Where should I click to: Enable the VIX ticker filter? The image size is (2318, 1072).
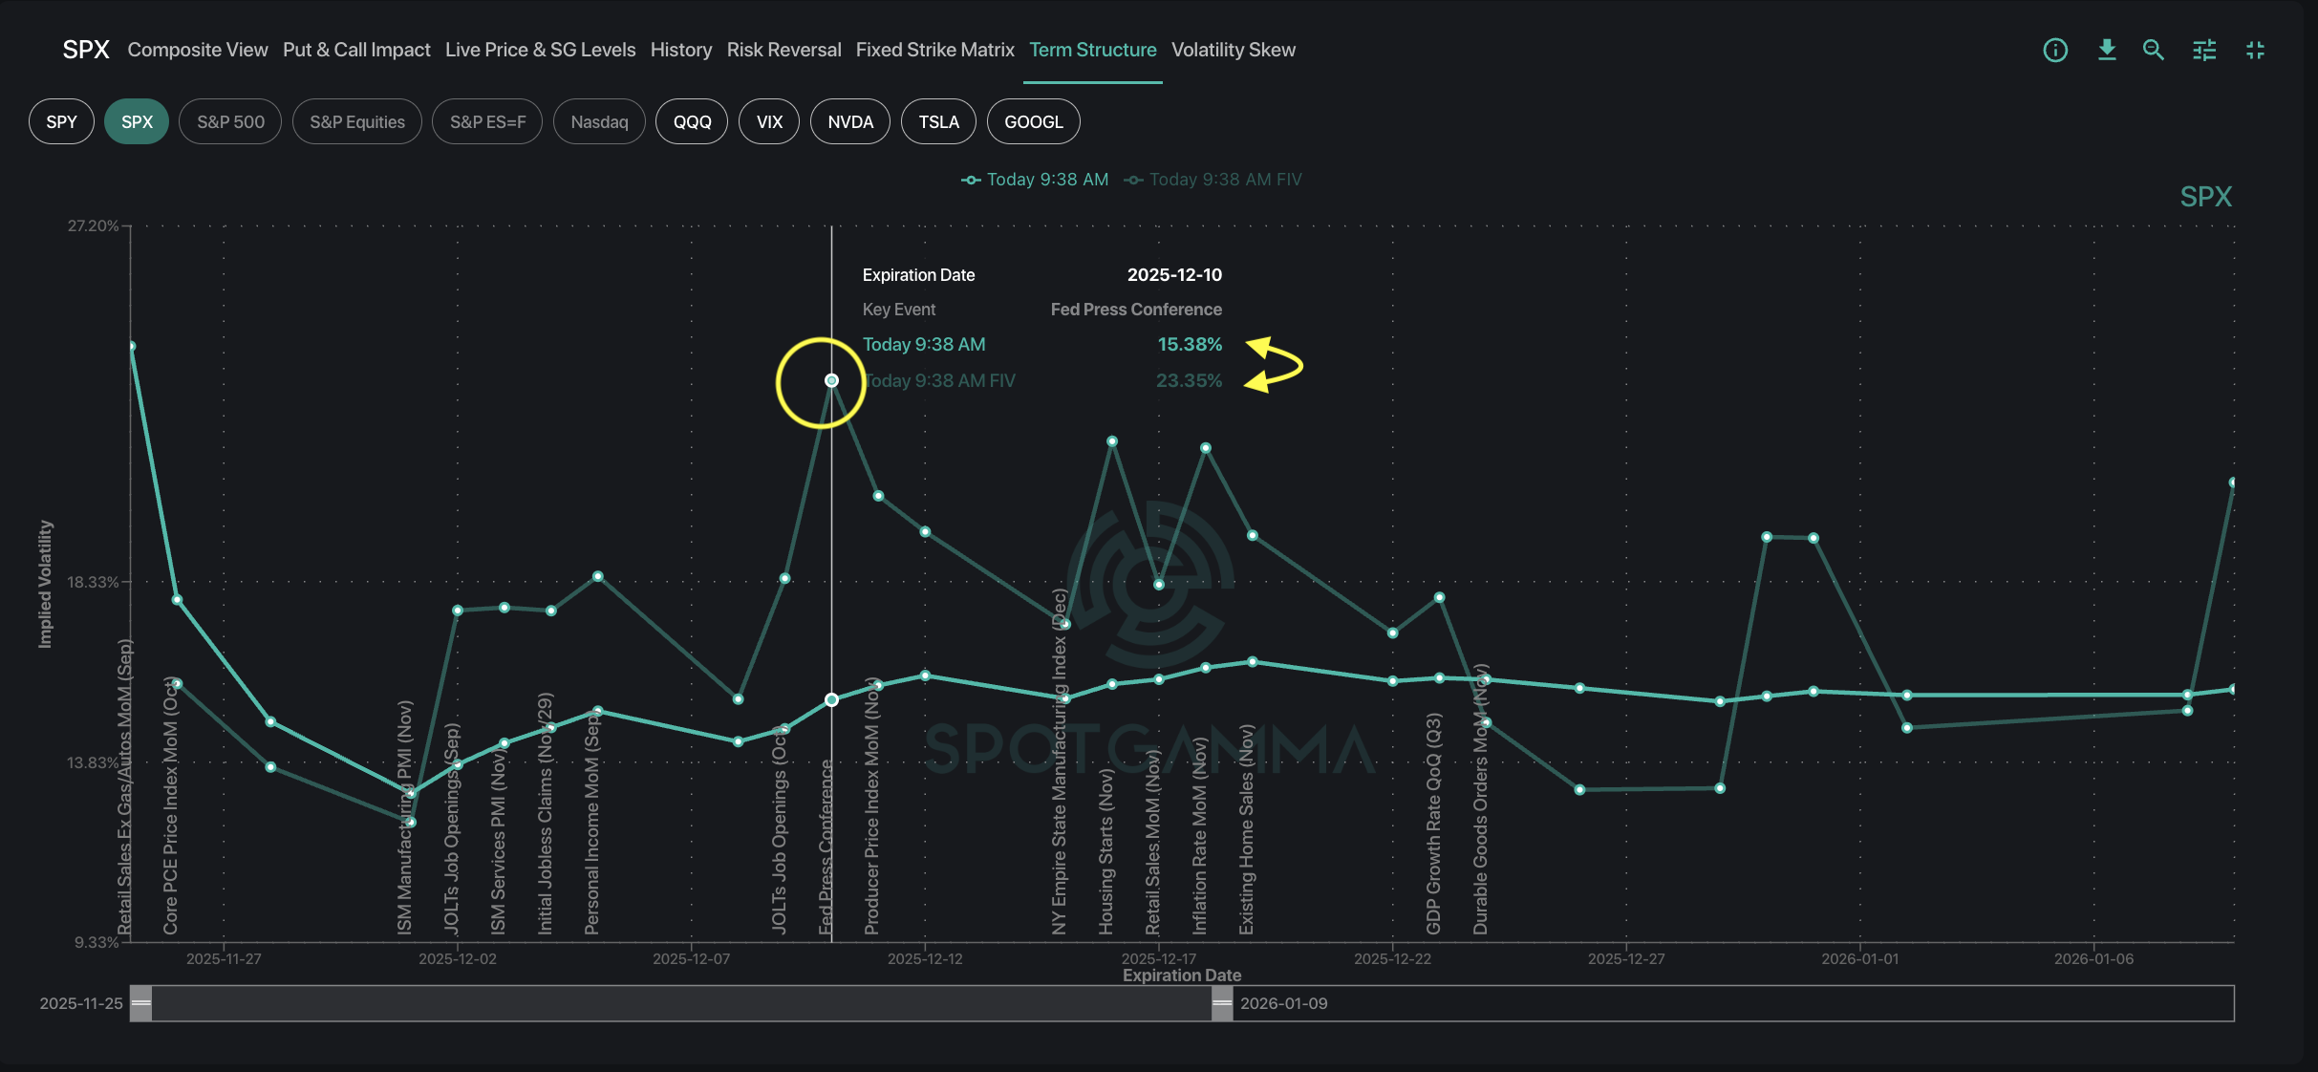click(768, 121)
